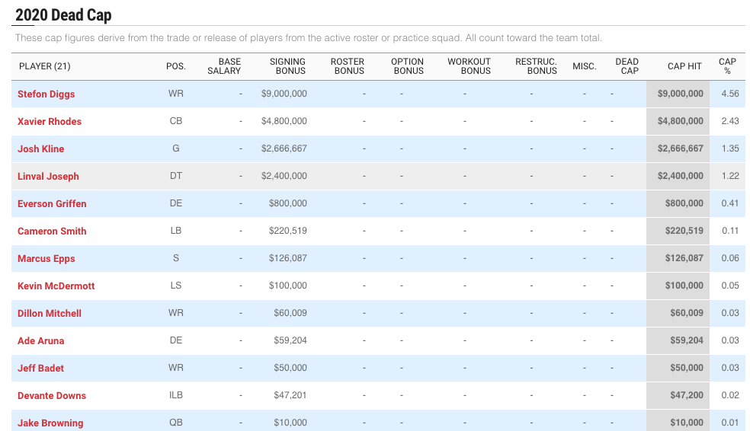Sort by Pos. column header

176,66
